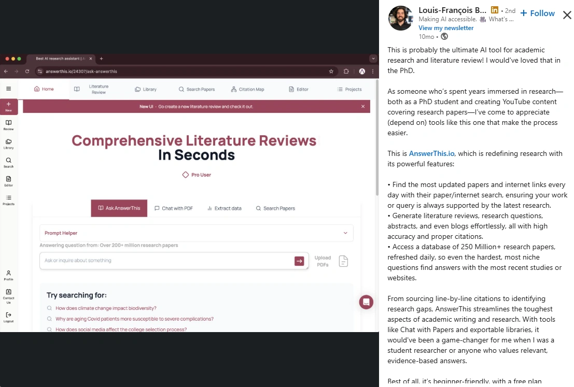Open the AnswerThis.io link in the post
Viewport: 574px width, 387px height.
(x=431, y=154)
